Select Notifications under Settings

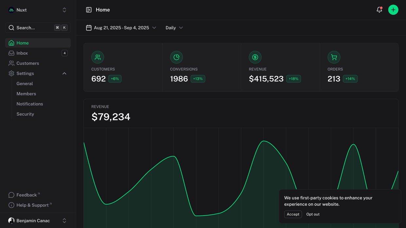pyautogui.click(x=30, y=104)
